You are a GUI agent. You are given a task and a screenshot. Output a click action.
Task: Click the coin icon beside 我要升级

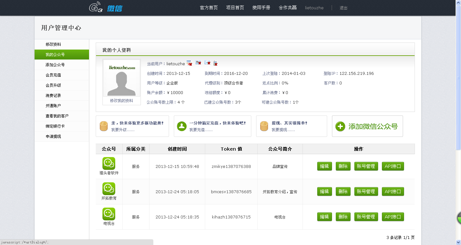(103, 126)
